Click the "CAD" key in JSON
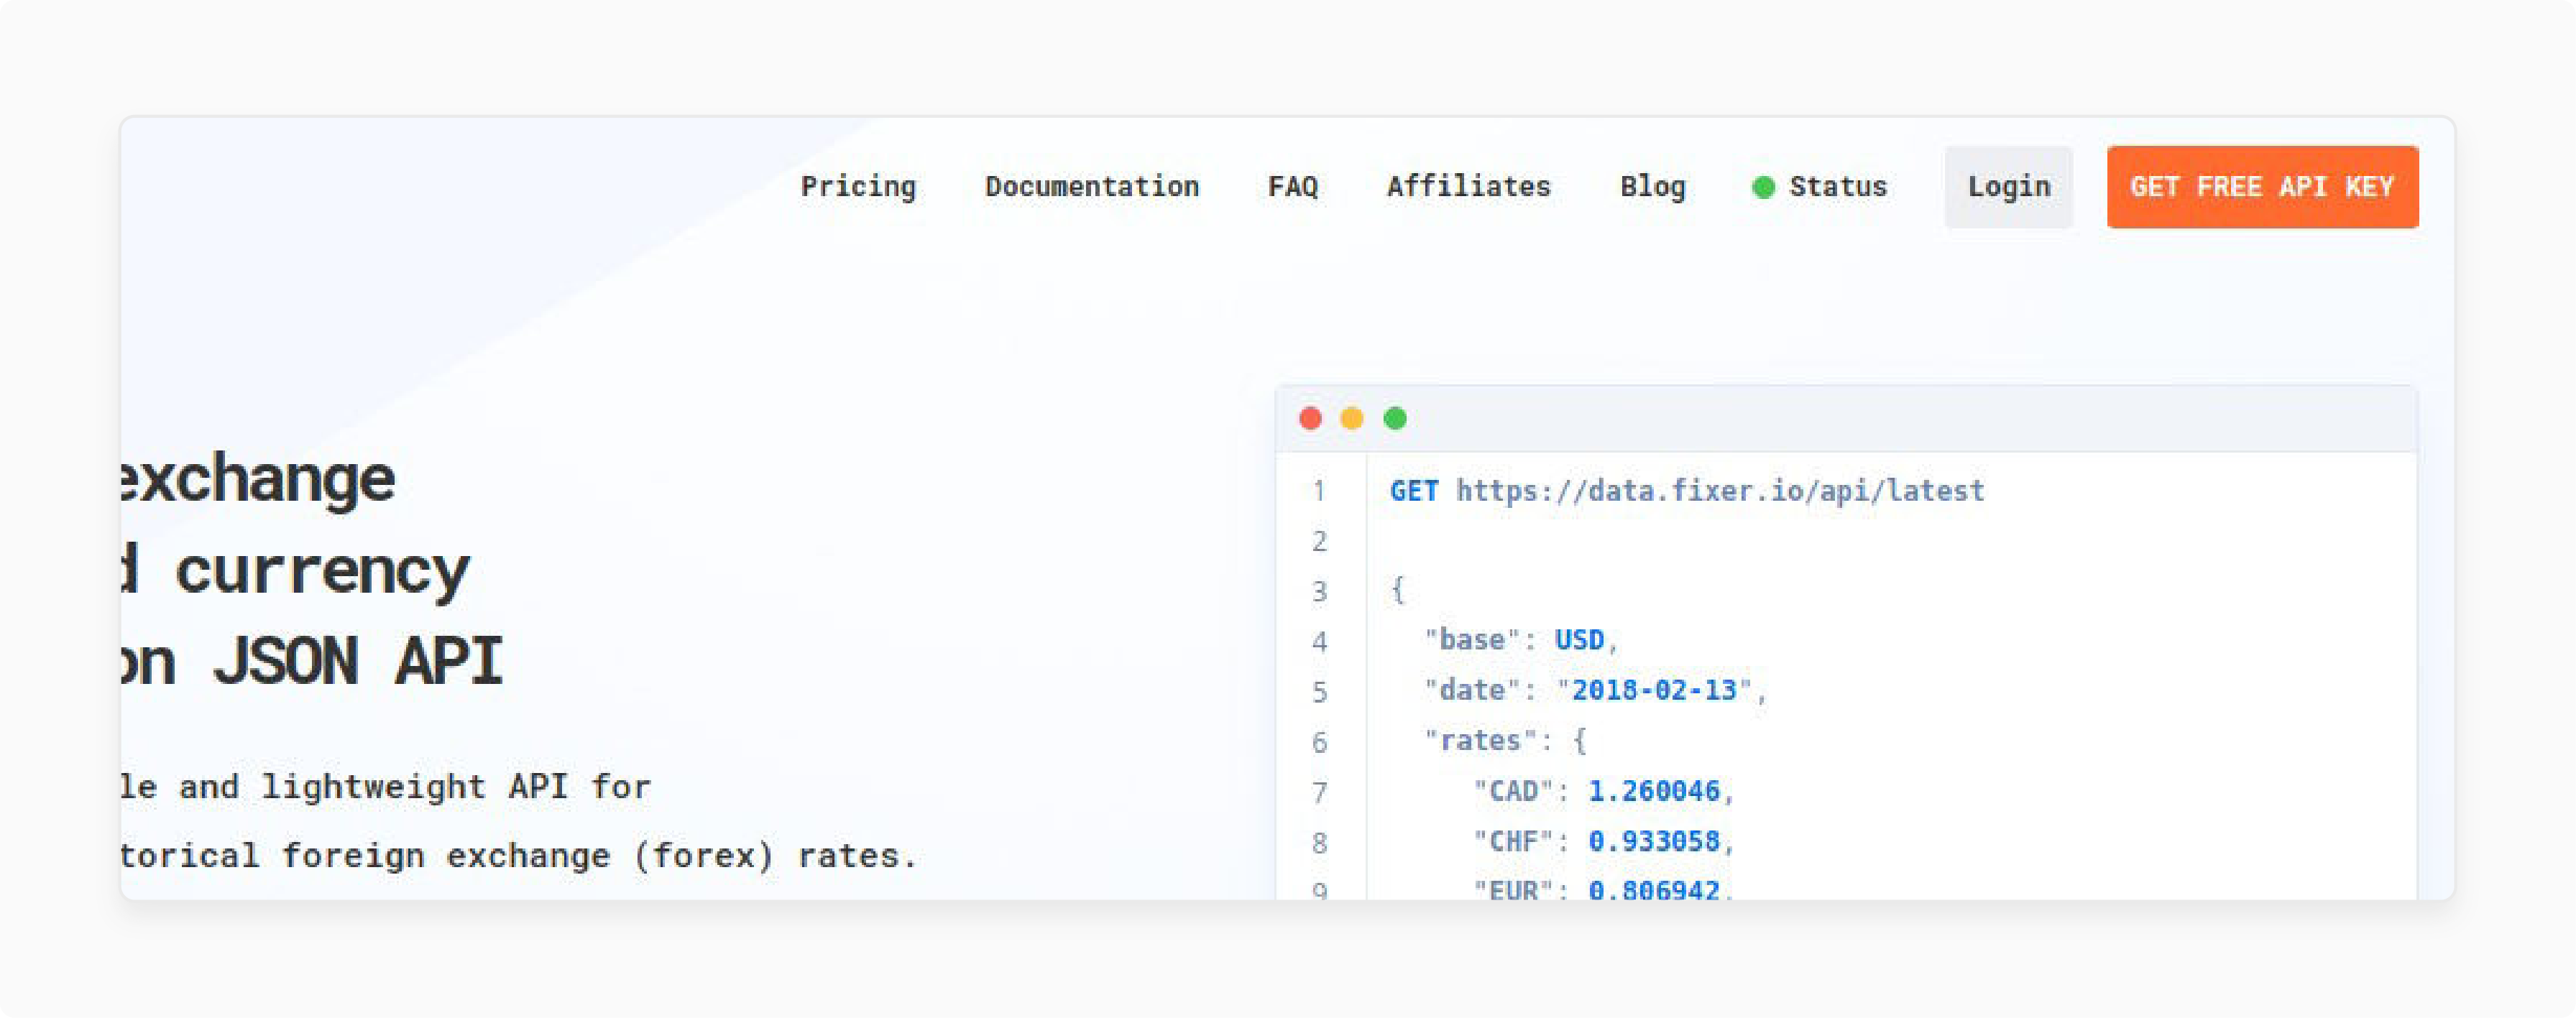2576x1018 pixels. [1514, 791]
